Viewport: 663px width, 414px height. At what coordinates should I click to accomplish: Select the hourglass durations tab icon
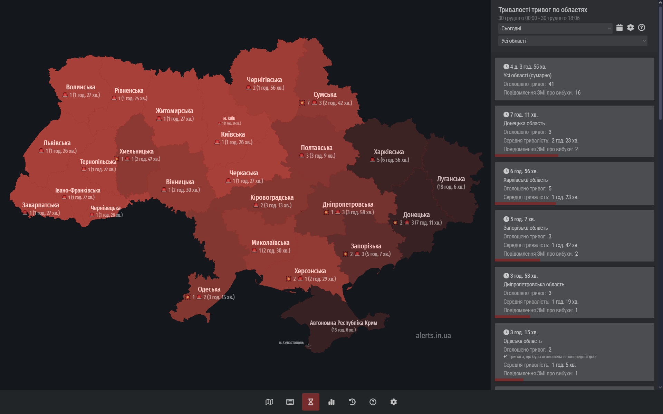click(x=311, y=402)
